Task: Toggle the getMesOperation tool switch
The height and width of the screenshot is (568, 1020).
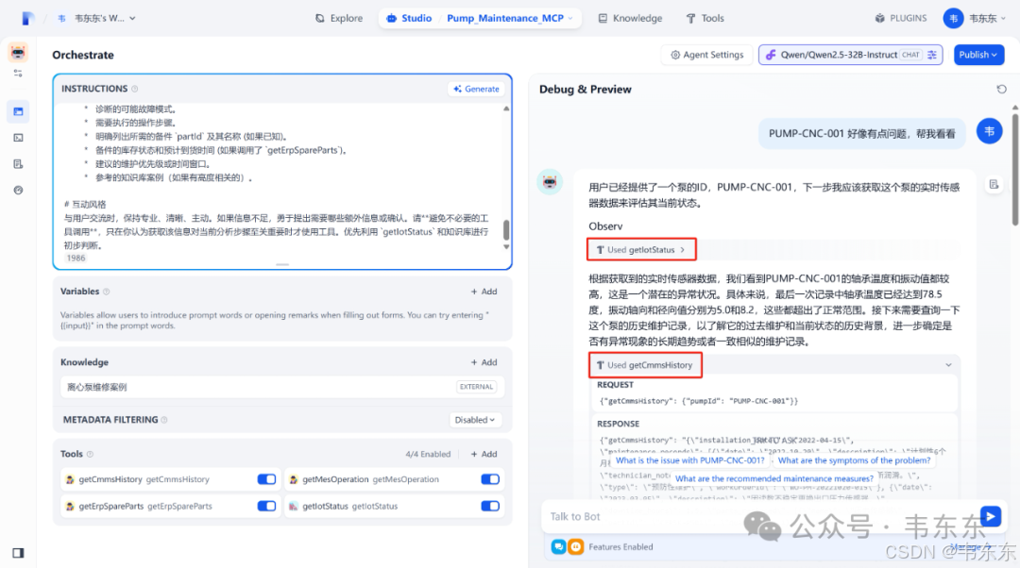Action: (490, 479)
